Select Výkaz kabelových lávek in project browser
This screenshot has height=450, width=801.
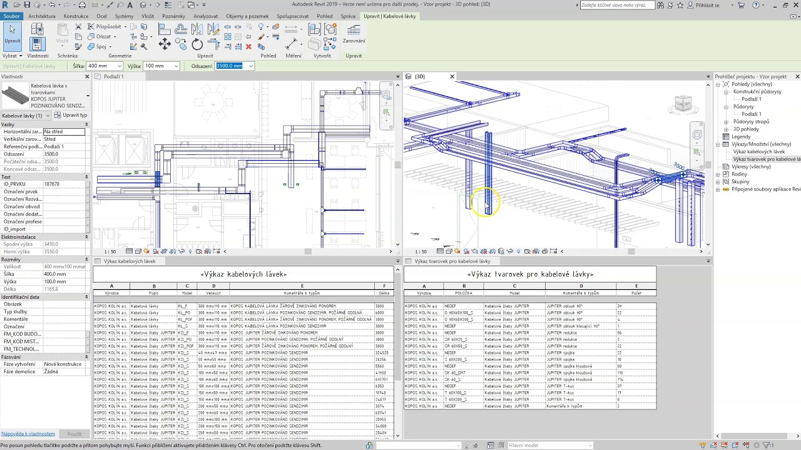[759, 152]
